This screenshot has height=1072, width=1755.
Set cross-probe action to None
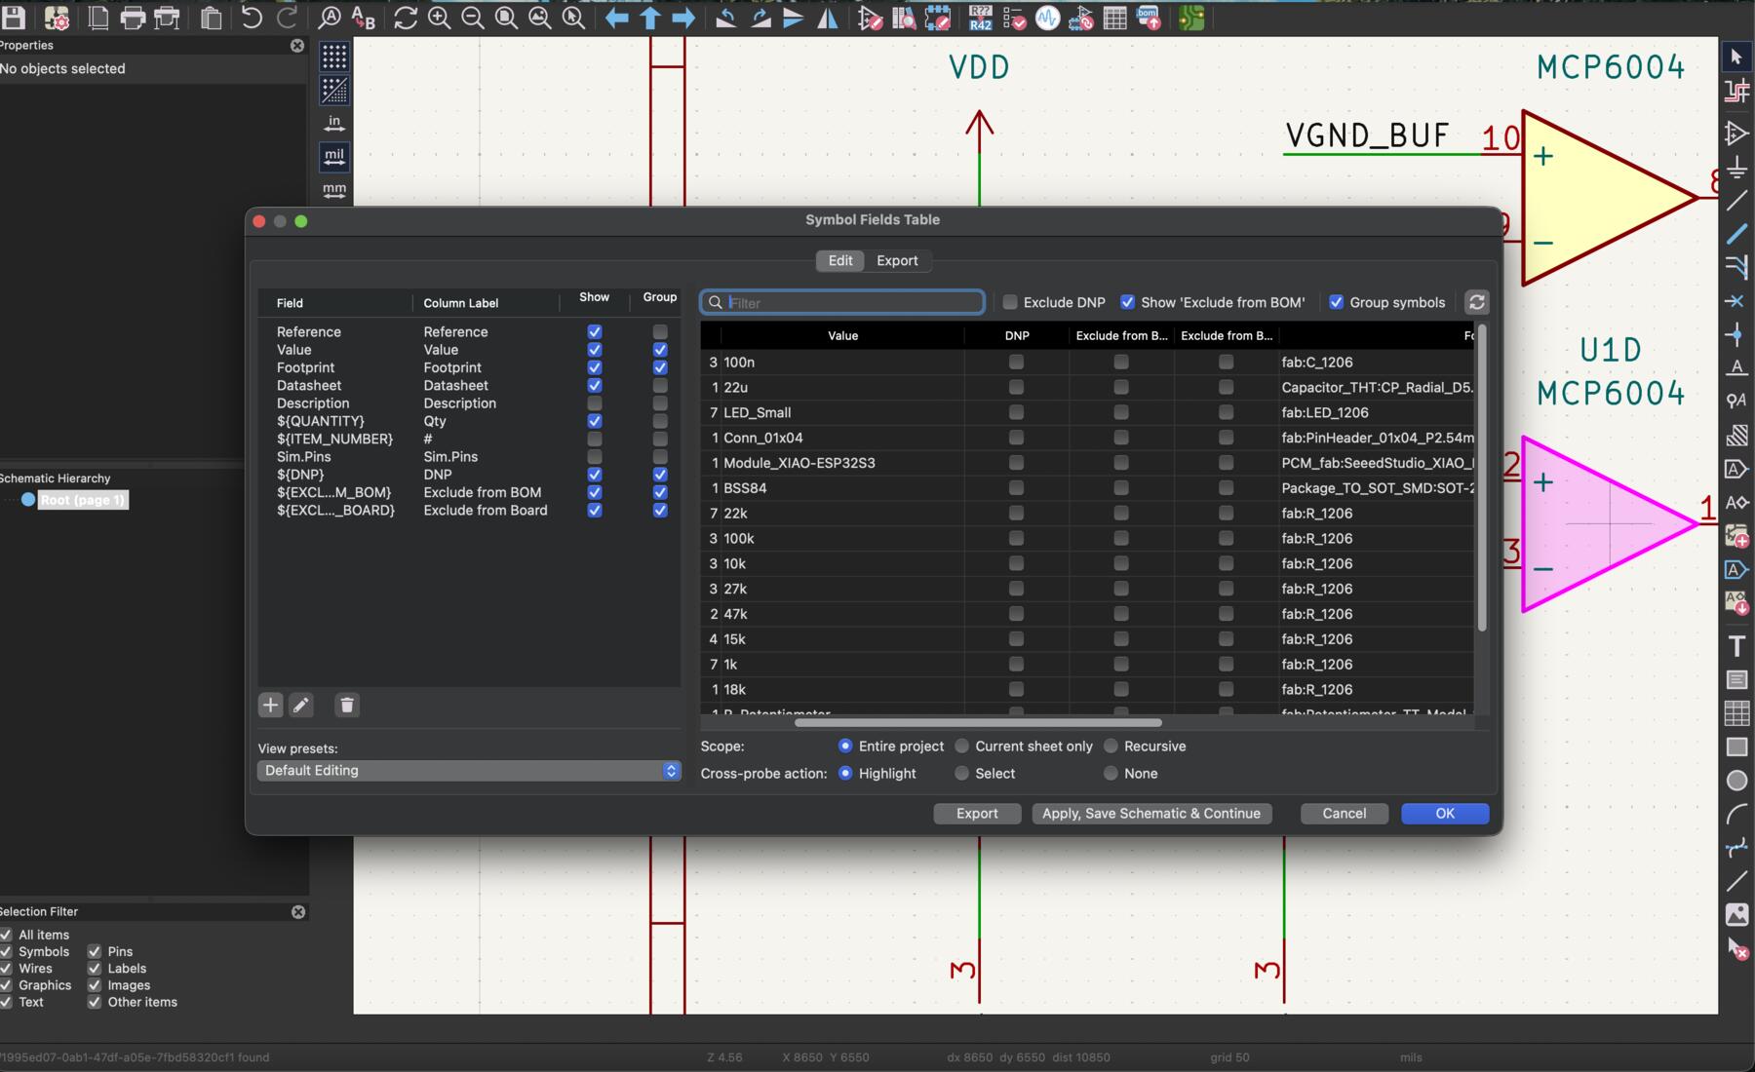pos(1111,774)
